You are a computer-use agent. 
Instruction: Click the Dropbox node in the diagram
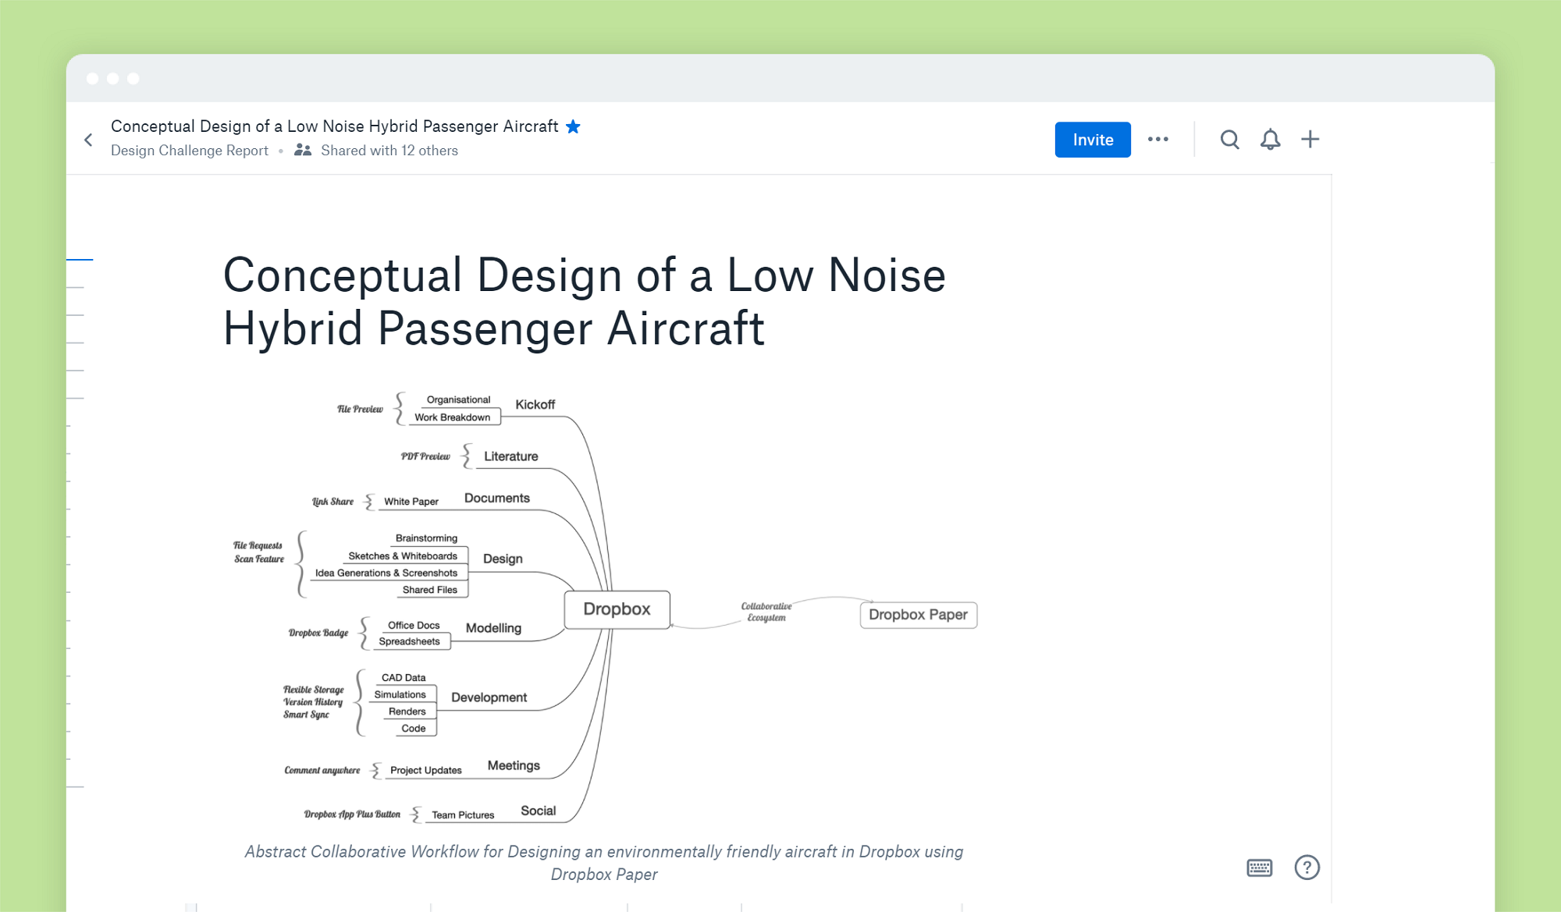pyautogui.click(x=617, y=609)
